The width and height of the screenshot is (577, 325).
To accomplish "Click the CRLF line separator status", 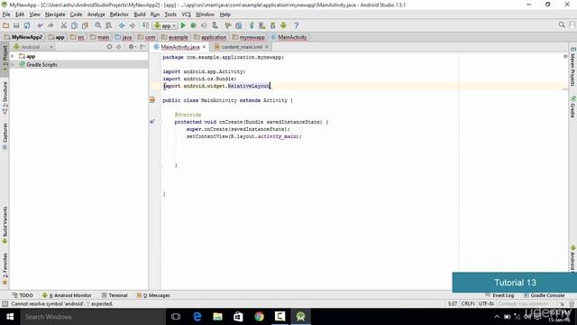I will (469, 303).
